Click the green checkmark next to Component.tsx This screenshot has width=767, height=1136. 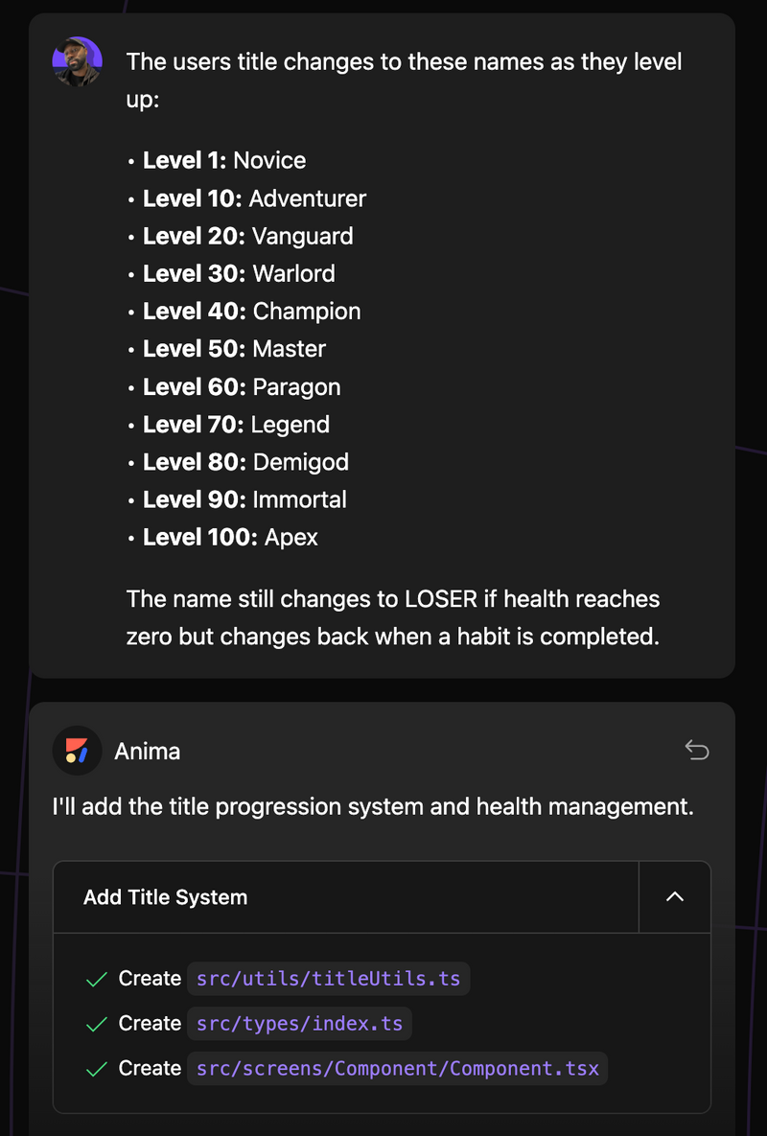click(96, 1069)
